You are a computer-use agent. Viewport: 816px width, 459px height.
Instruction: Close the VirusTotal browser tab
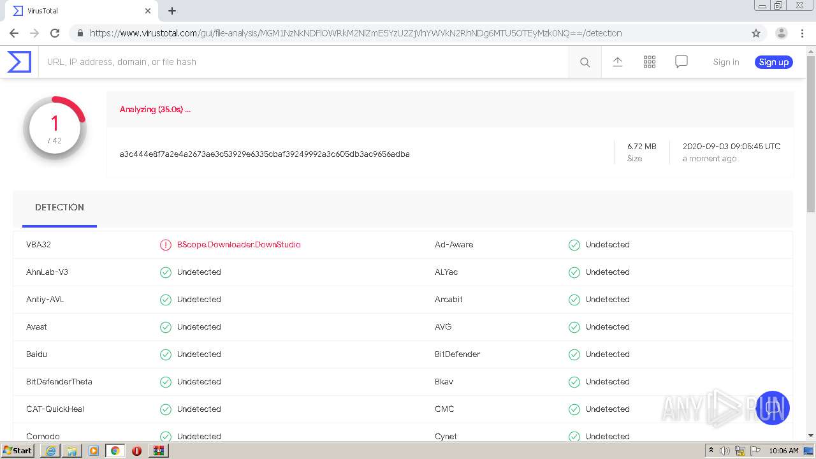point(148,11)
